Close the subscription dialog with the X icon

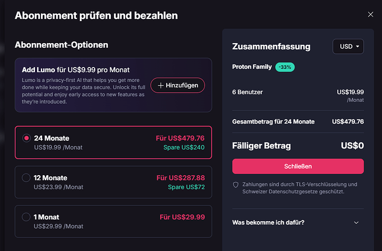tap(370, 15)
